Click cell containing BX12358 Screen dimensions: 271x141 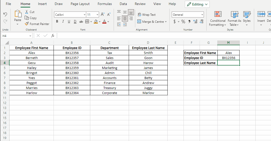[x=72, y=63]
